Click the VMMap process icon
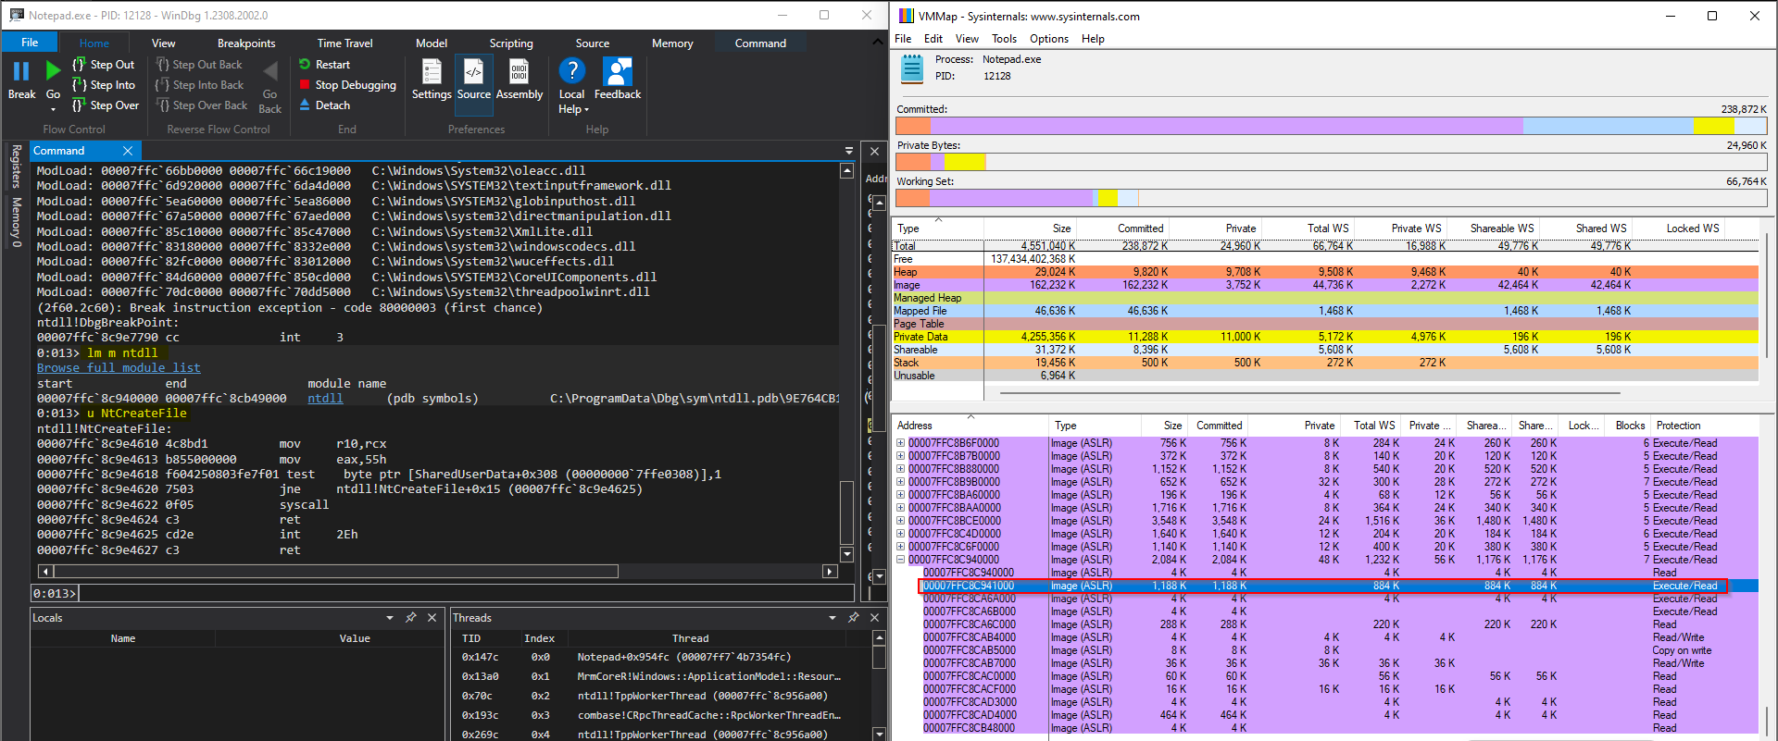Screen dimensions: 1778x741 tap(912, 68)
